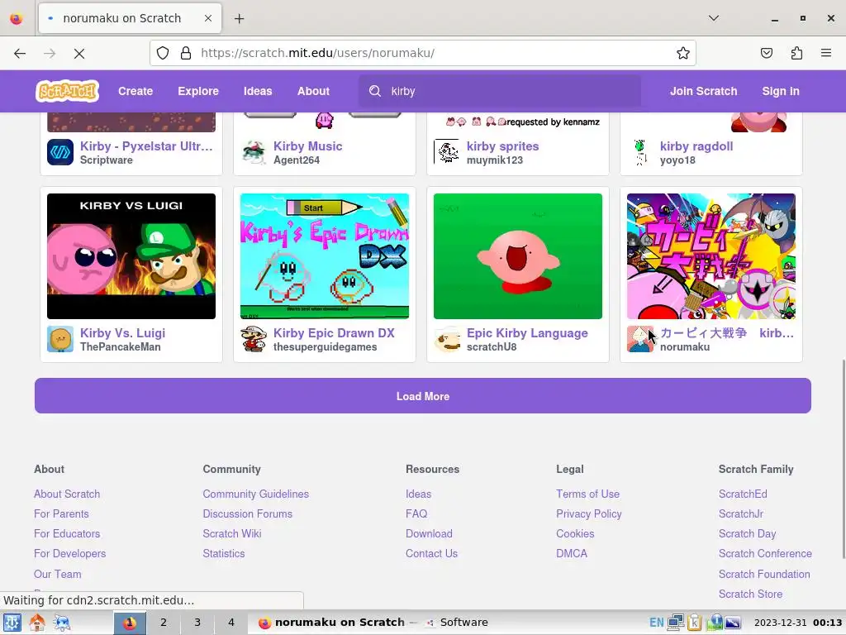Open Scratch Wiki footer link
846x635 pixels.
232,533
